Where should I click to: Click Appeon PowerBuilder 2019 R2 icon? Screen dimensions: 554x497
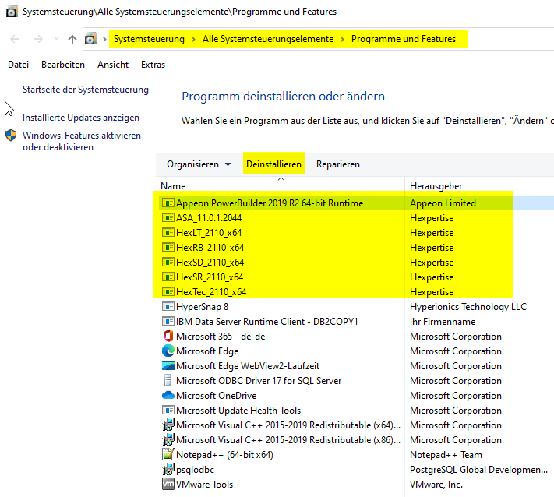click(x=168, y=203)
